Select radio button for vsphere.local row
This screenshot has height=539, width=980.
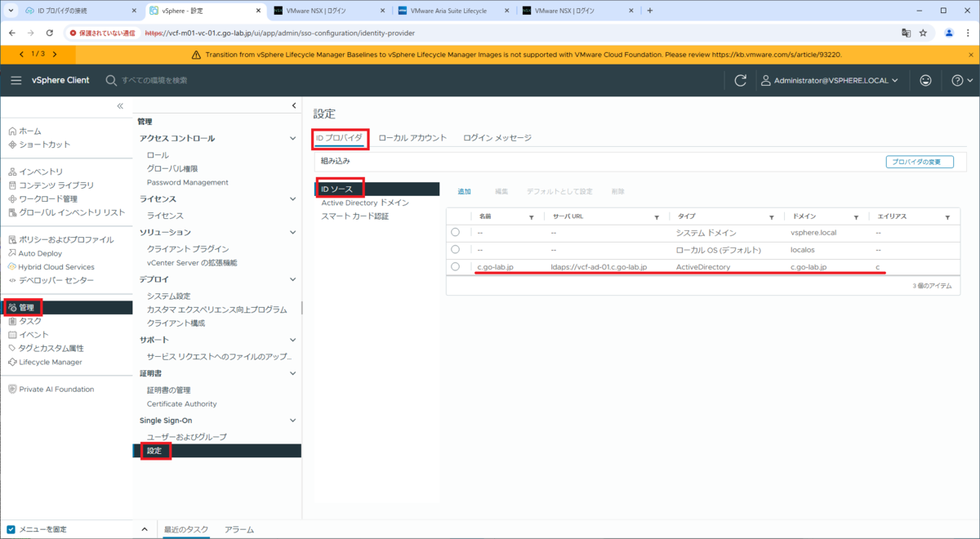tap(456, 233)
